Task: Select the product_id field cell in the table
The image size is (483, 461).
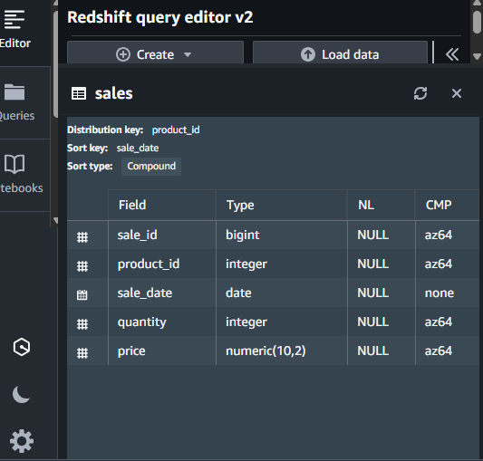Action: 162,264
